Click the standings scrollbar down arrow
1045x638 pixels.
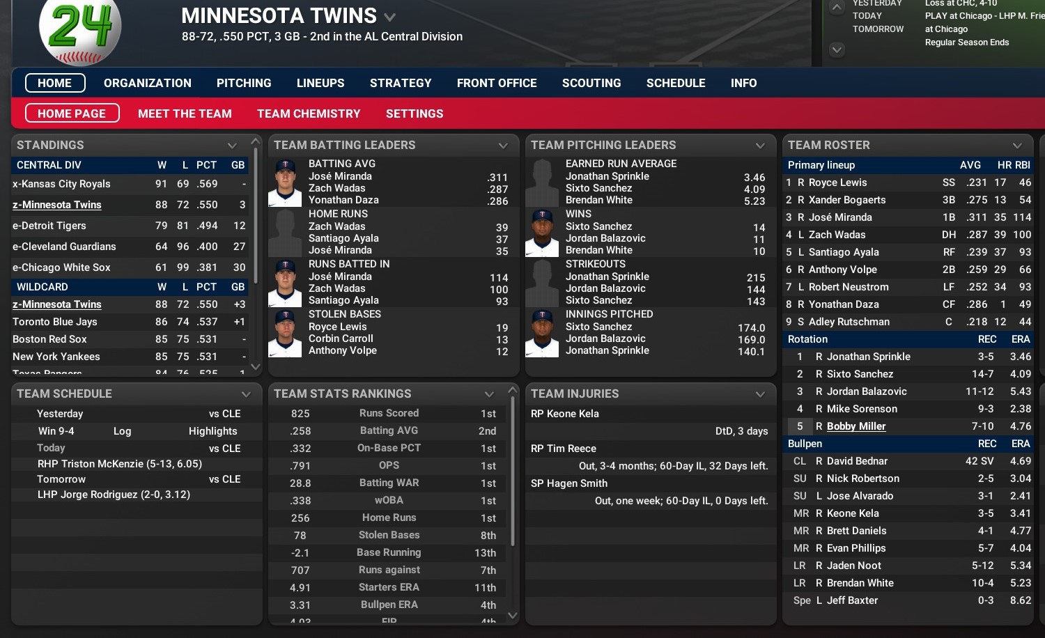pos(256,366)
